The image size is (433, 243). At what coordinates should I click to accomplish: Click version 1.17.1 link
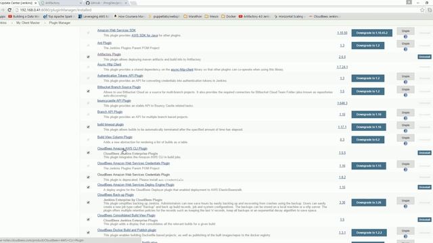342,127
